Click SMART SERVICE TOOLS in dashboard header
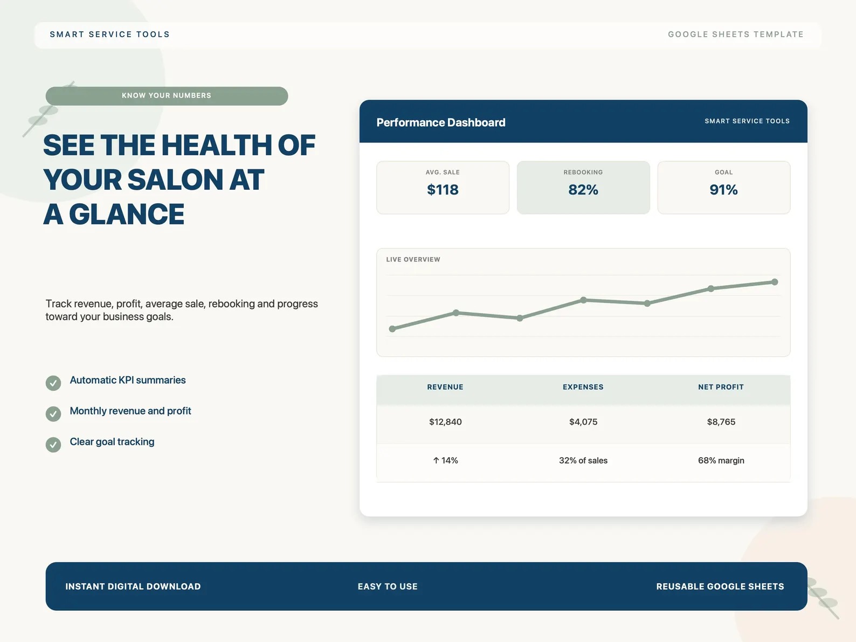Image resolution: width=856 pixels, height=642 pixels. pos(747,121)
